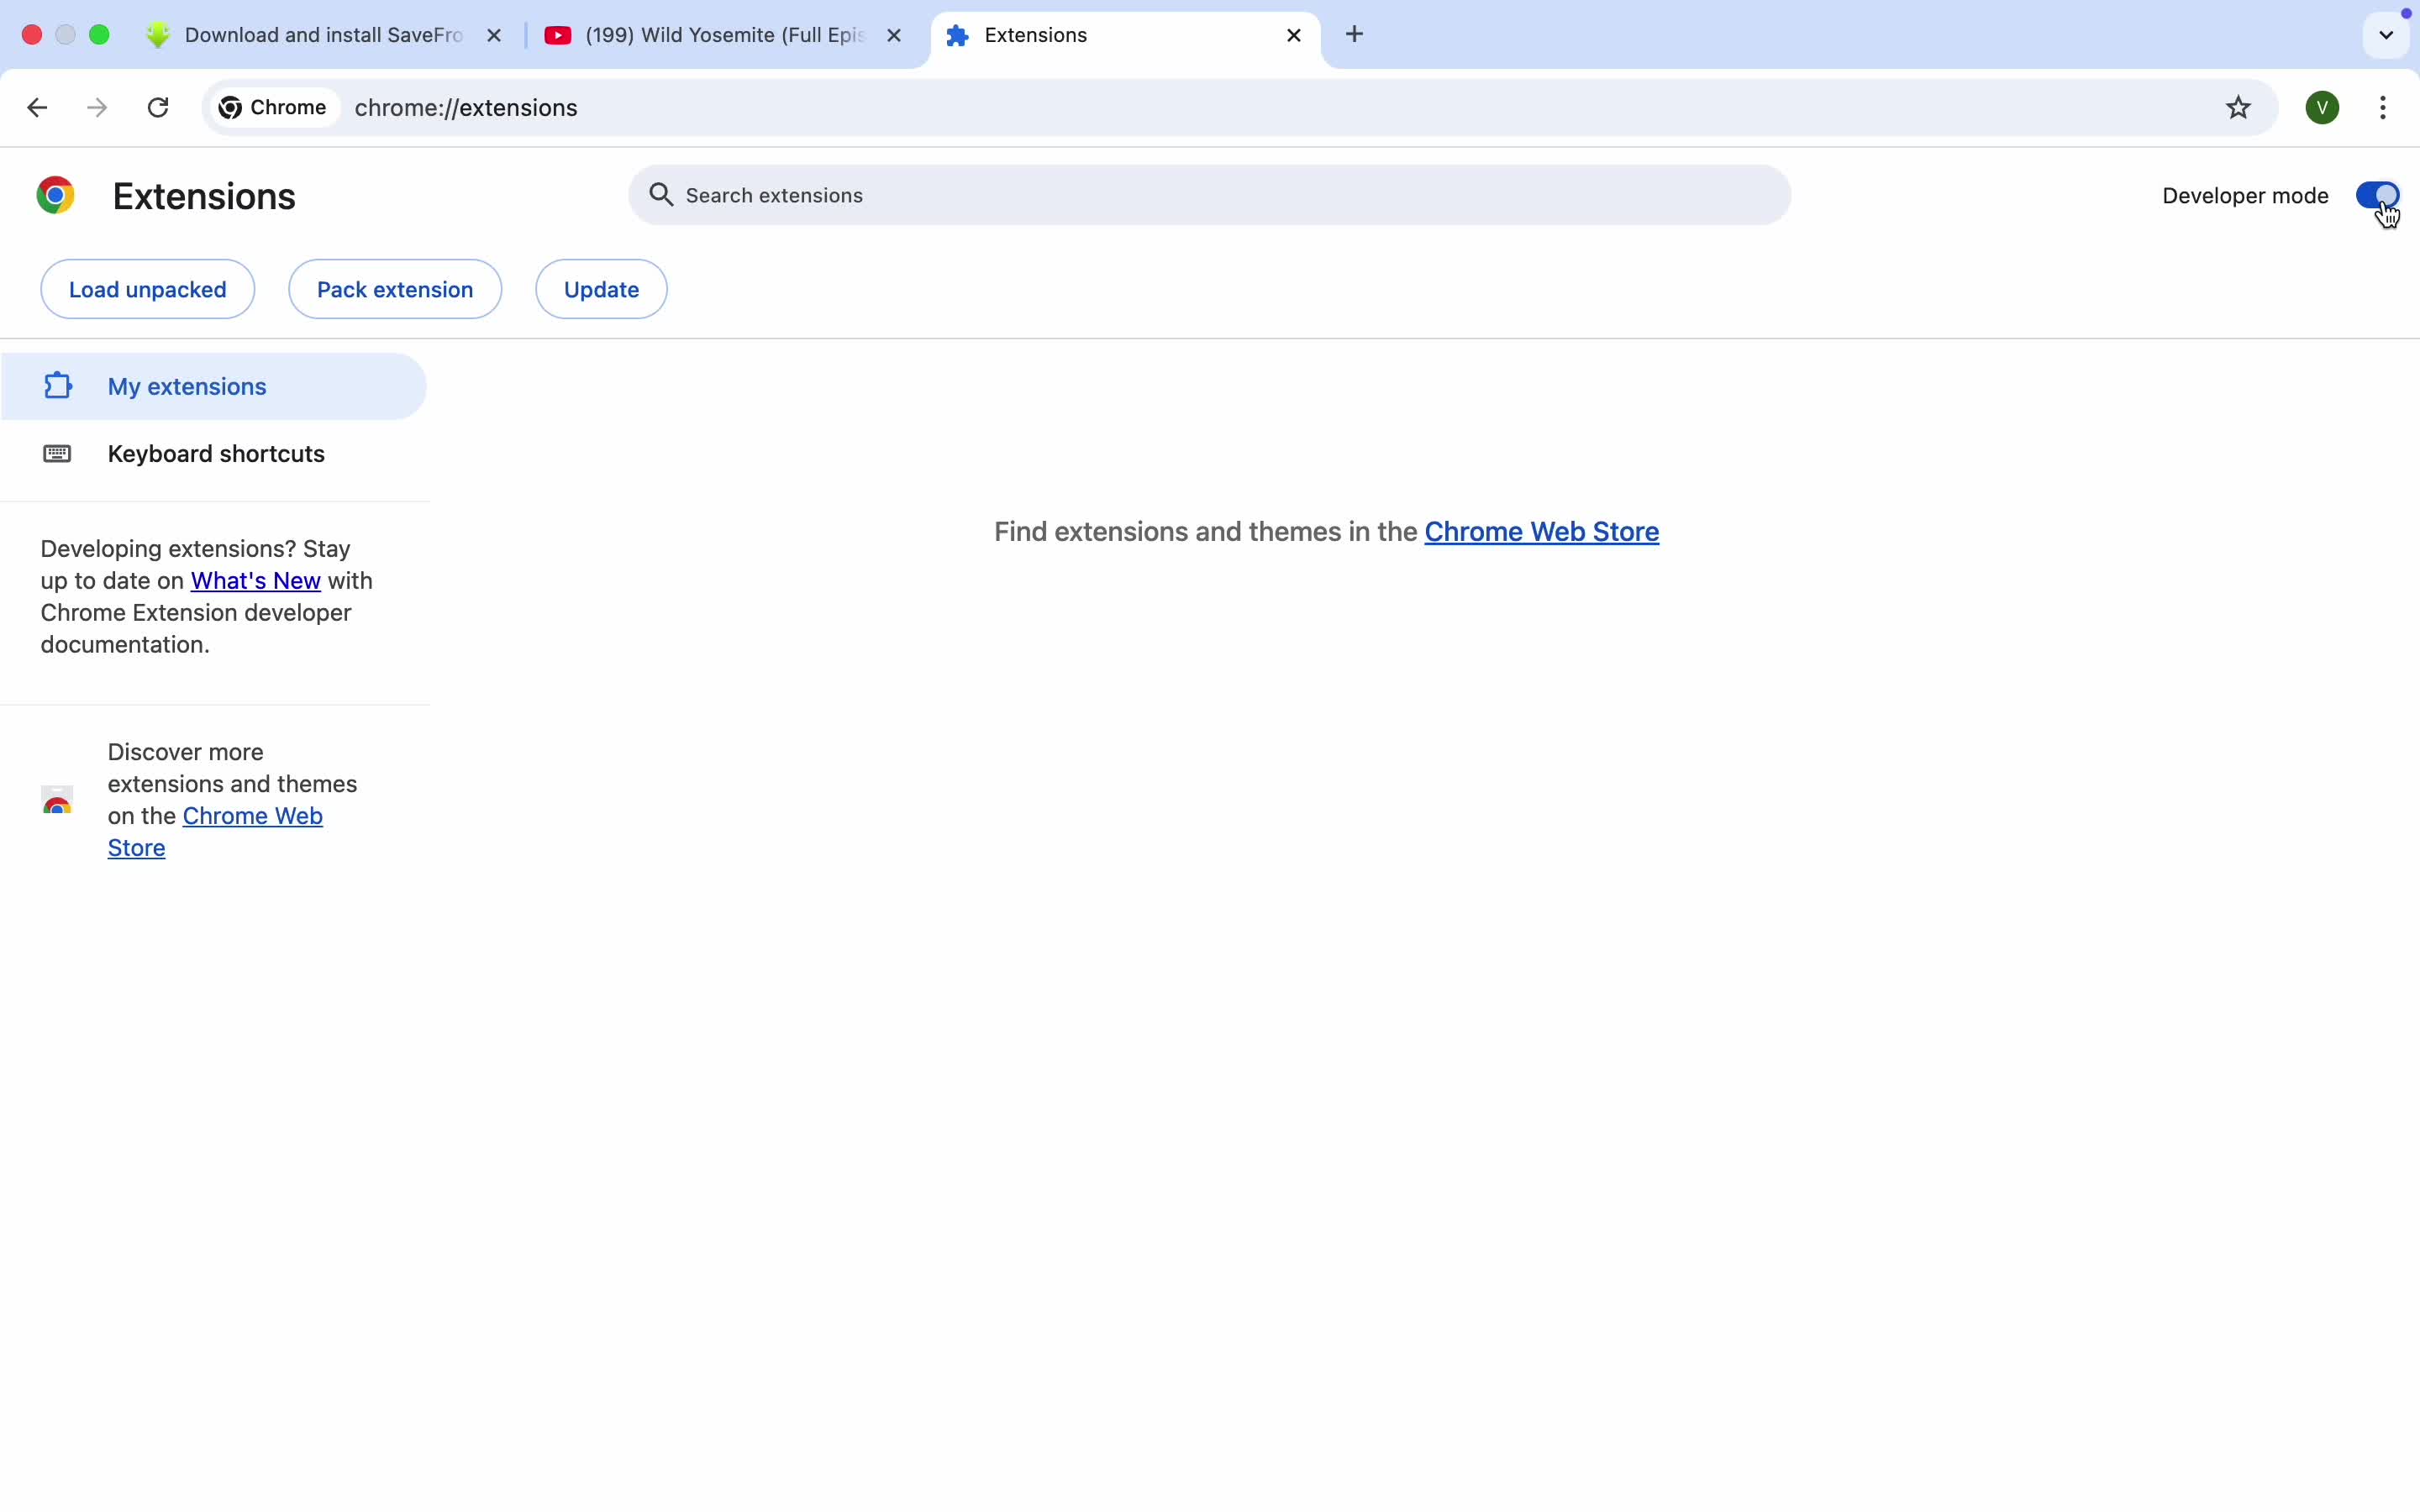Open Chrome three-dot menu
Screen dimensions: 2420x1512
point(2383,108)
